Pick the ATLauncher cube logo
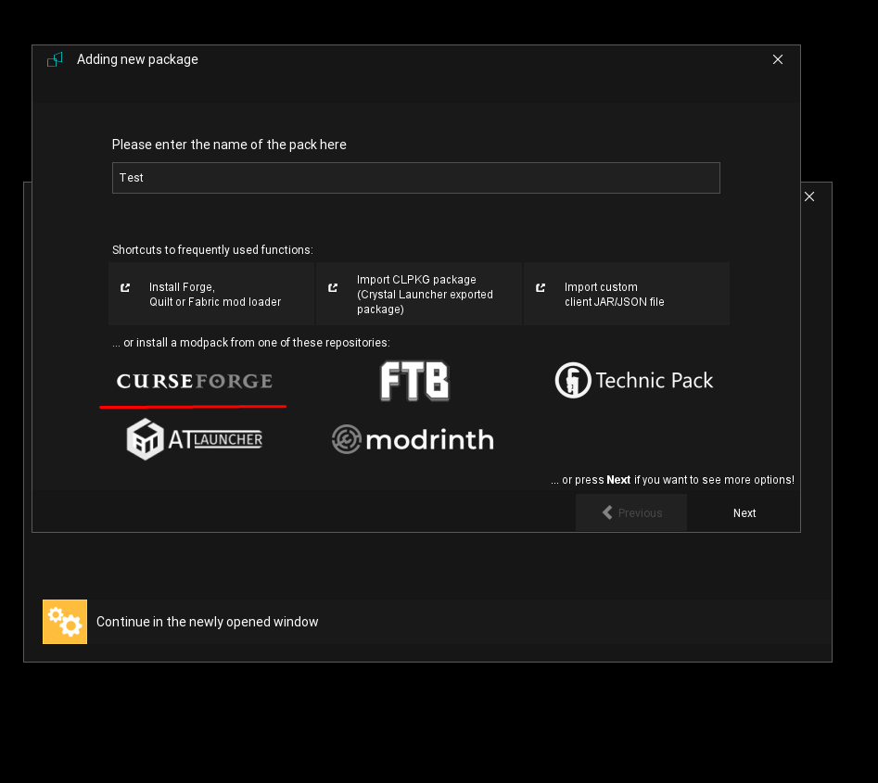 [x=145, y=439]
